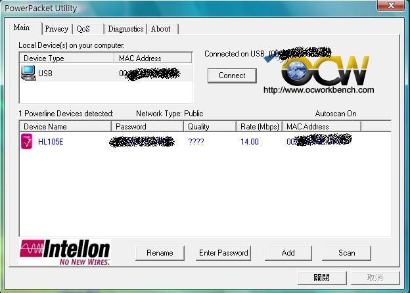The height and width of the screenshot is (293, 410).
Task: Click the ???? quality value
Action: pyautogui.click(x=196, y=142)
